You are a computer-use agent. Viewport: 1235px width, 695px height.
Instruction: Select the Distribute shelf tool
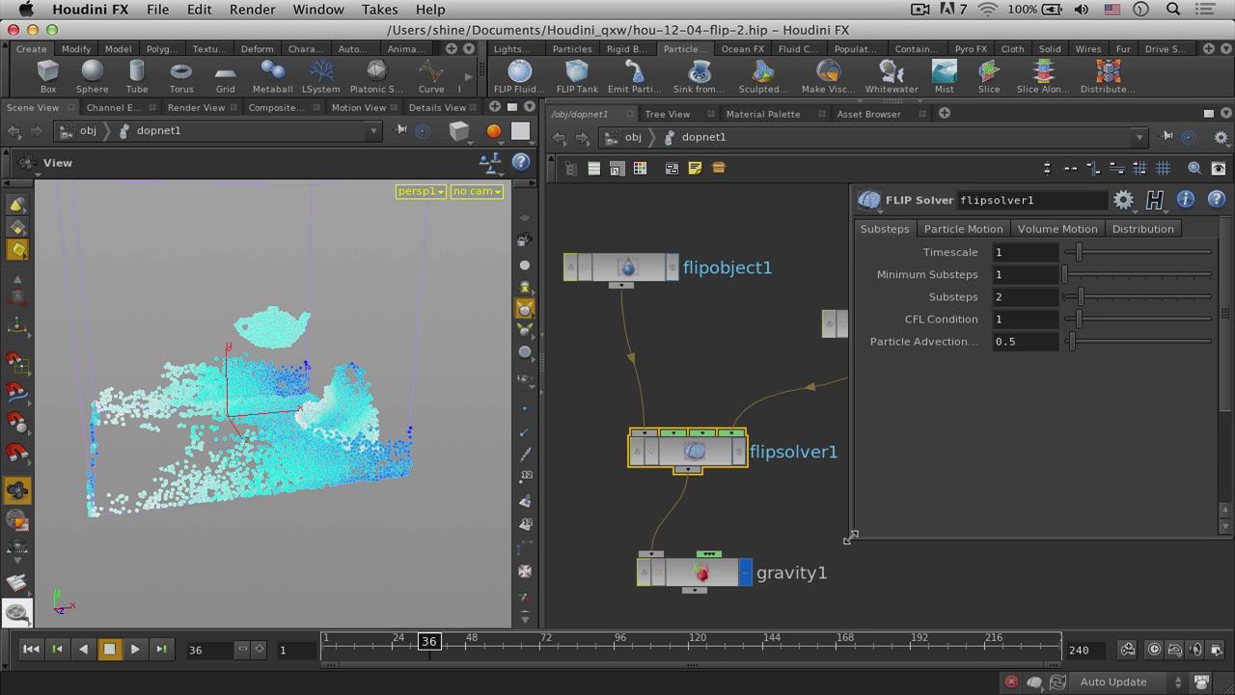1108,75
